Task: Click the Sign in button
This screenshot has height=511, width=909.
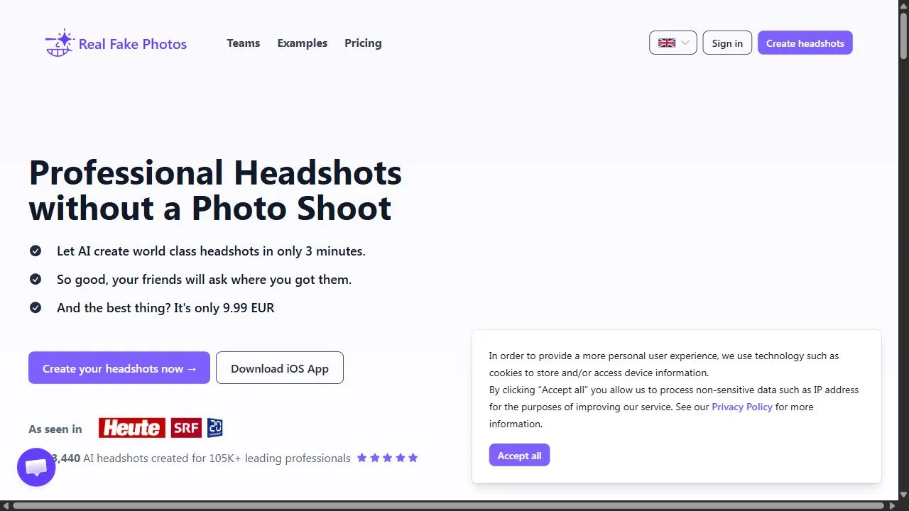Action: point(727,43)
